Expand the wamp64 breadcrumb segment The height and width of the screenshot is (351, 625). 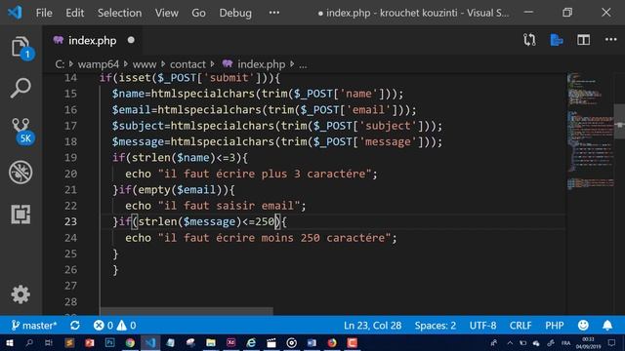(98, 64)
